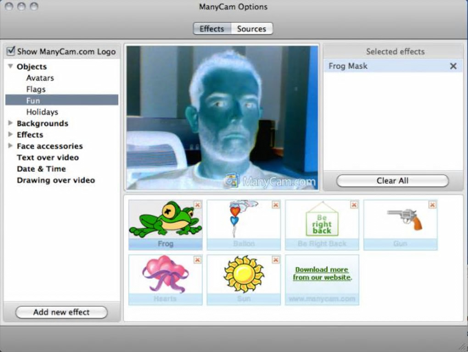The height and width of the screenshot is (352, 468).
Task: Click the www.manycam.com caption
Action: click(322, 299)
